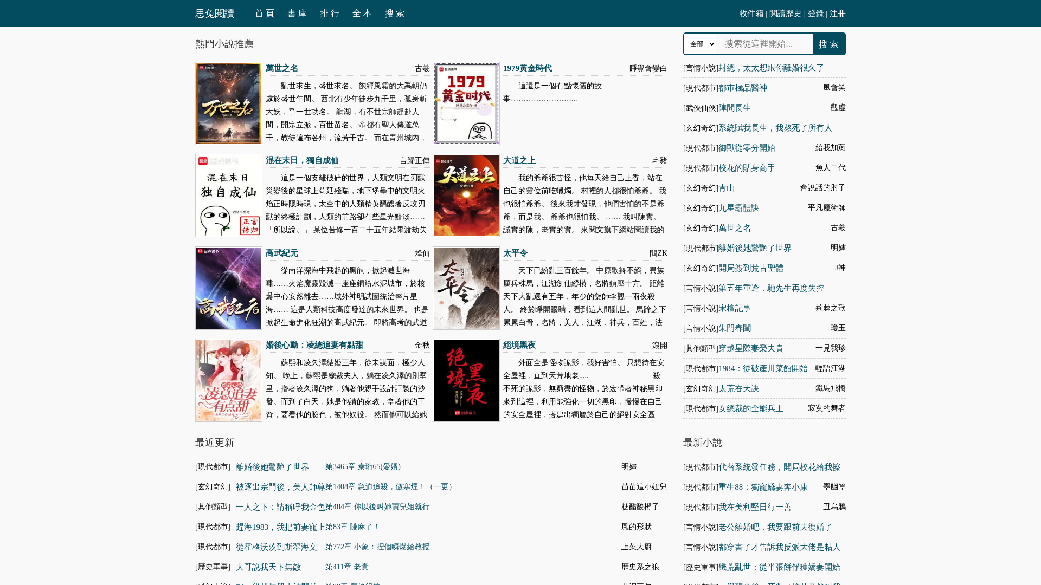Click the 注冊 register link

[x=838, y=14]
